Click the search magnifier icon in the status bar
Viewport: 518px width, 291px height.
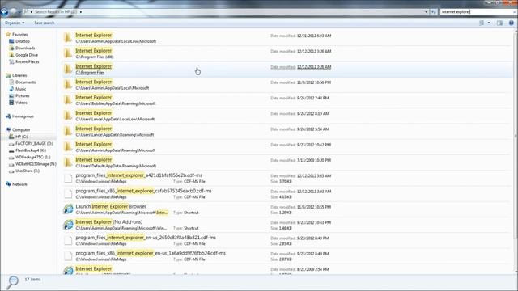click(13, 282)
